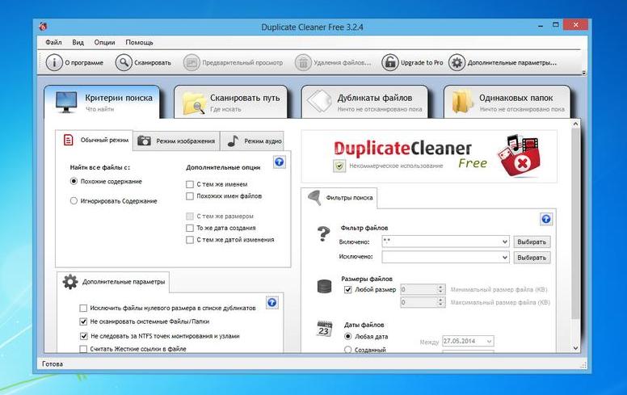Check Считать Жесткие ссылки в файле
This screenshot has width=627, height=395.
coord(83,349)
